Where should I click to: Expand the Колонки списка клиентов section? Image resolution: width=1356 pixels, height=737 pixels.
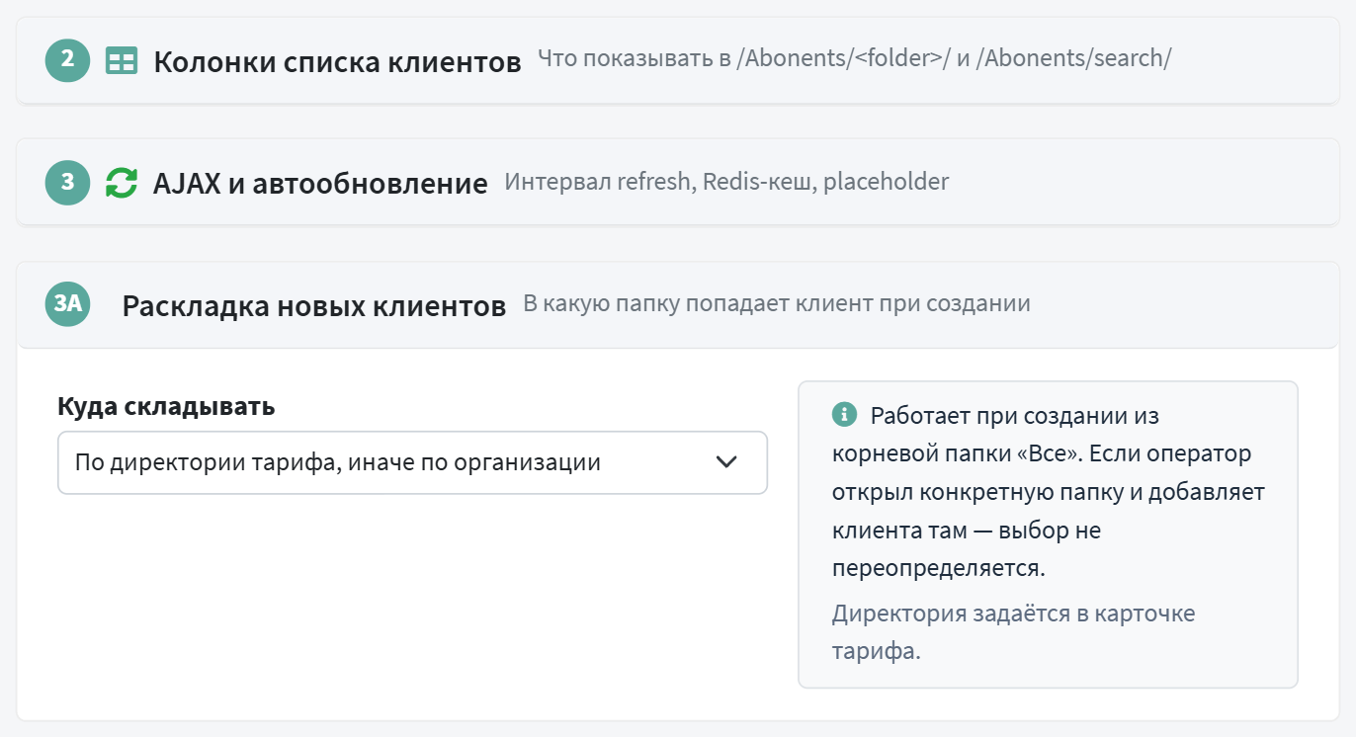click(677, 60)
